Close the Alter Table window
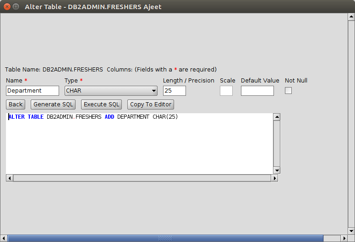 point(6,6)
